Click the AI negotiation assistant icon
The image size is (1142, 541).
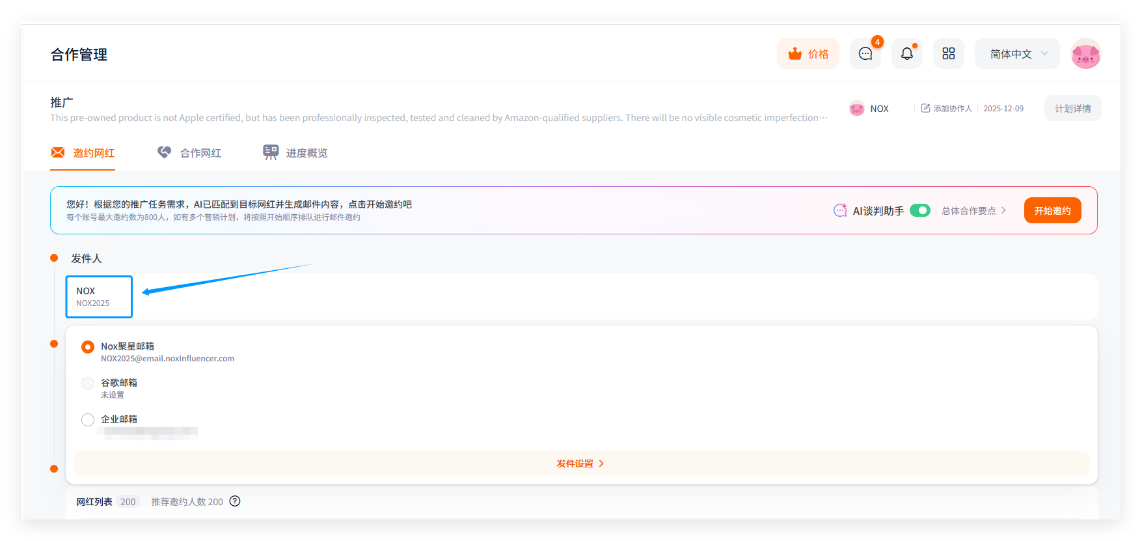840,210
